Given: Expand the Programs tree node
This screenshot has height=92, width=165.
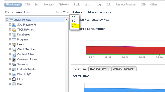Looking at the screenshot, I should point(10,39).
